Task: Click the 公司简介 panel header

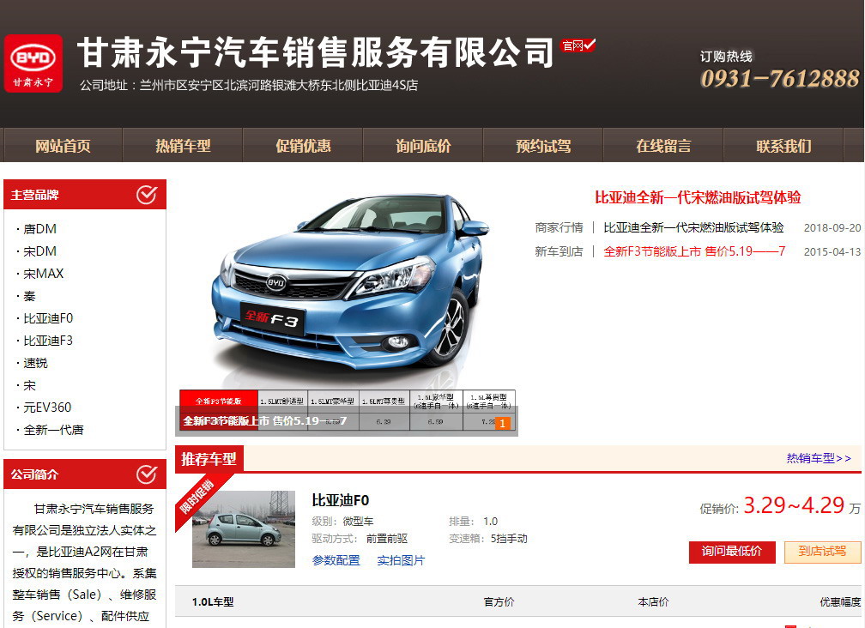Action: [x=85, y=474]
